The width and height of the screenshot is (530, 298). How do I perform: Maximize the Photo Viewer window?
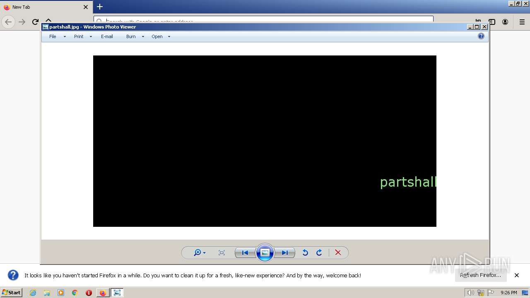point(477,27)
